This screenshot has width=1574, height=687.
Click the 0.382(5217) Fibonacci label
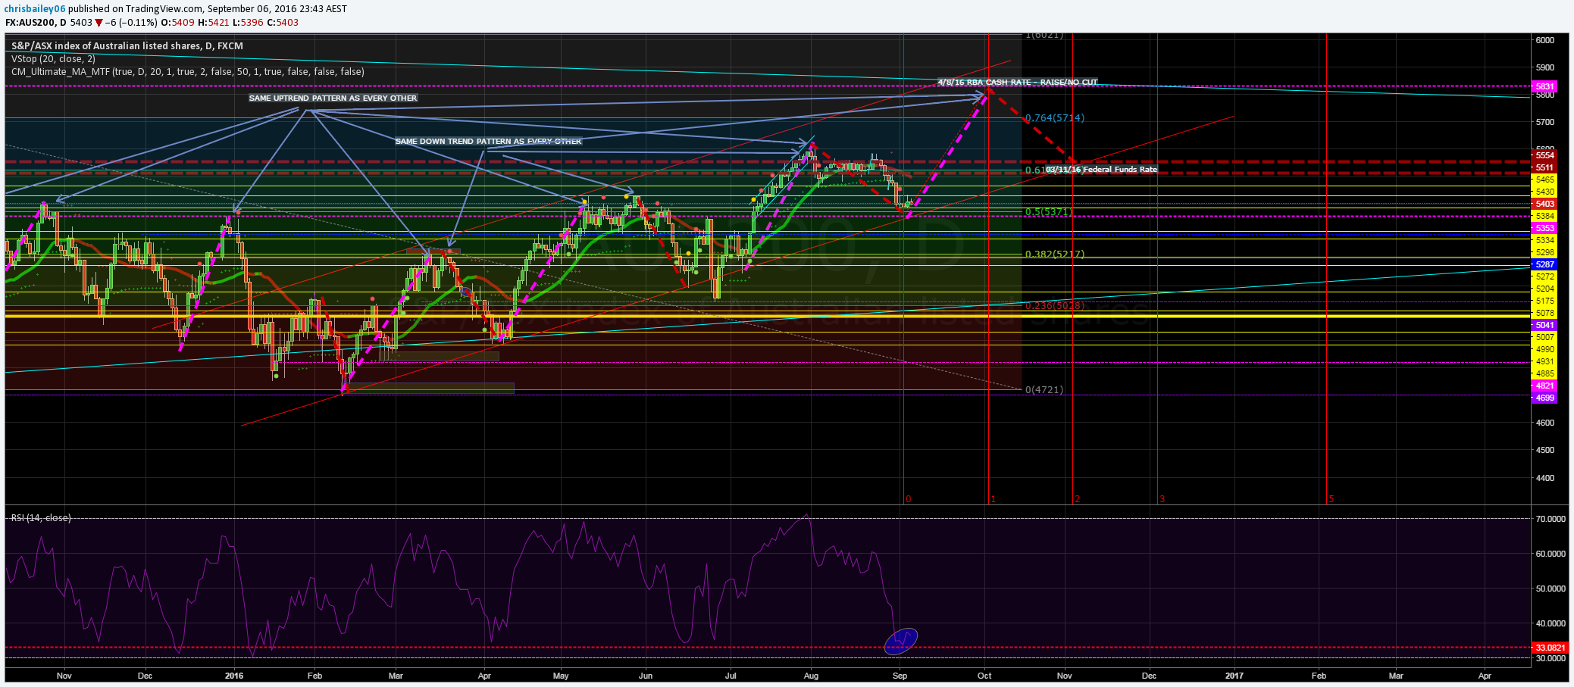point(1055,254)
